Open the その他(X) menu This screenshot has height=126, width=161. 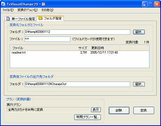click(47, 10)
